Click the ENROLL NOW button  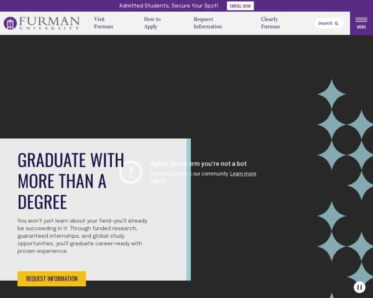pos(240,6)
